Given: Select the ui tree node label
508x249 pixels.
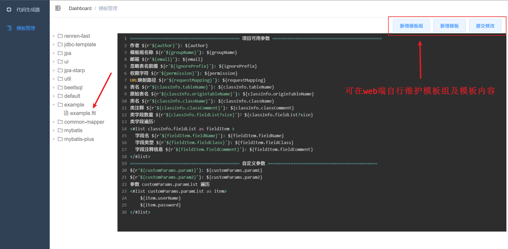Looking at the screenshot, I should point(66,62).
